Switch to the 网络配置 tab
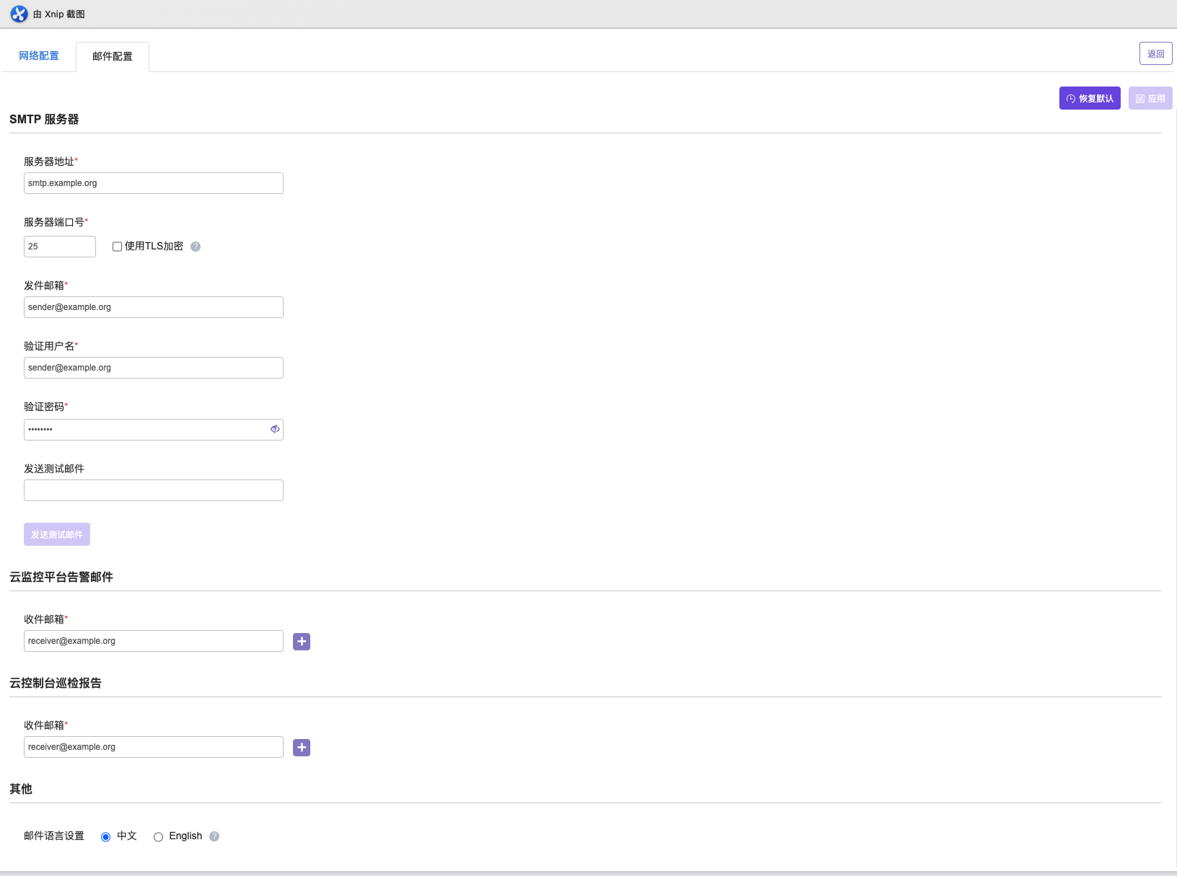Image resolution: width=1177 pixels, height=876 pixels. 39,56
